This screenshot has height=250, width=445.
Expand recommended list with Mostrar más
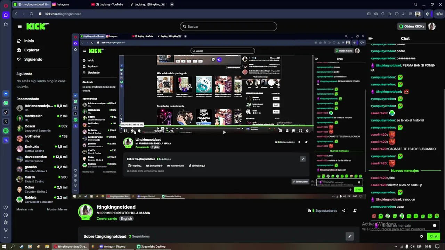point(25,209)
